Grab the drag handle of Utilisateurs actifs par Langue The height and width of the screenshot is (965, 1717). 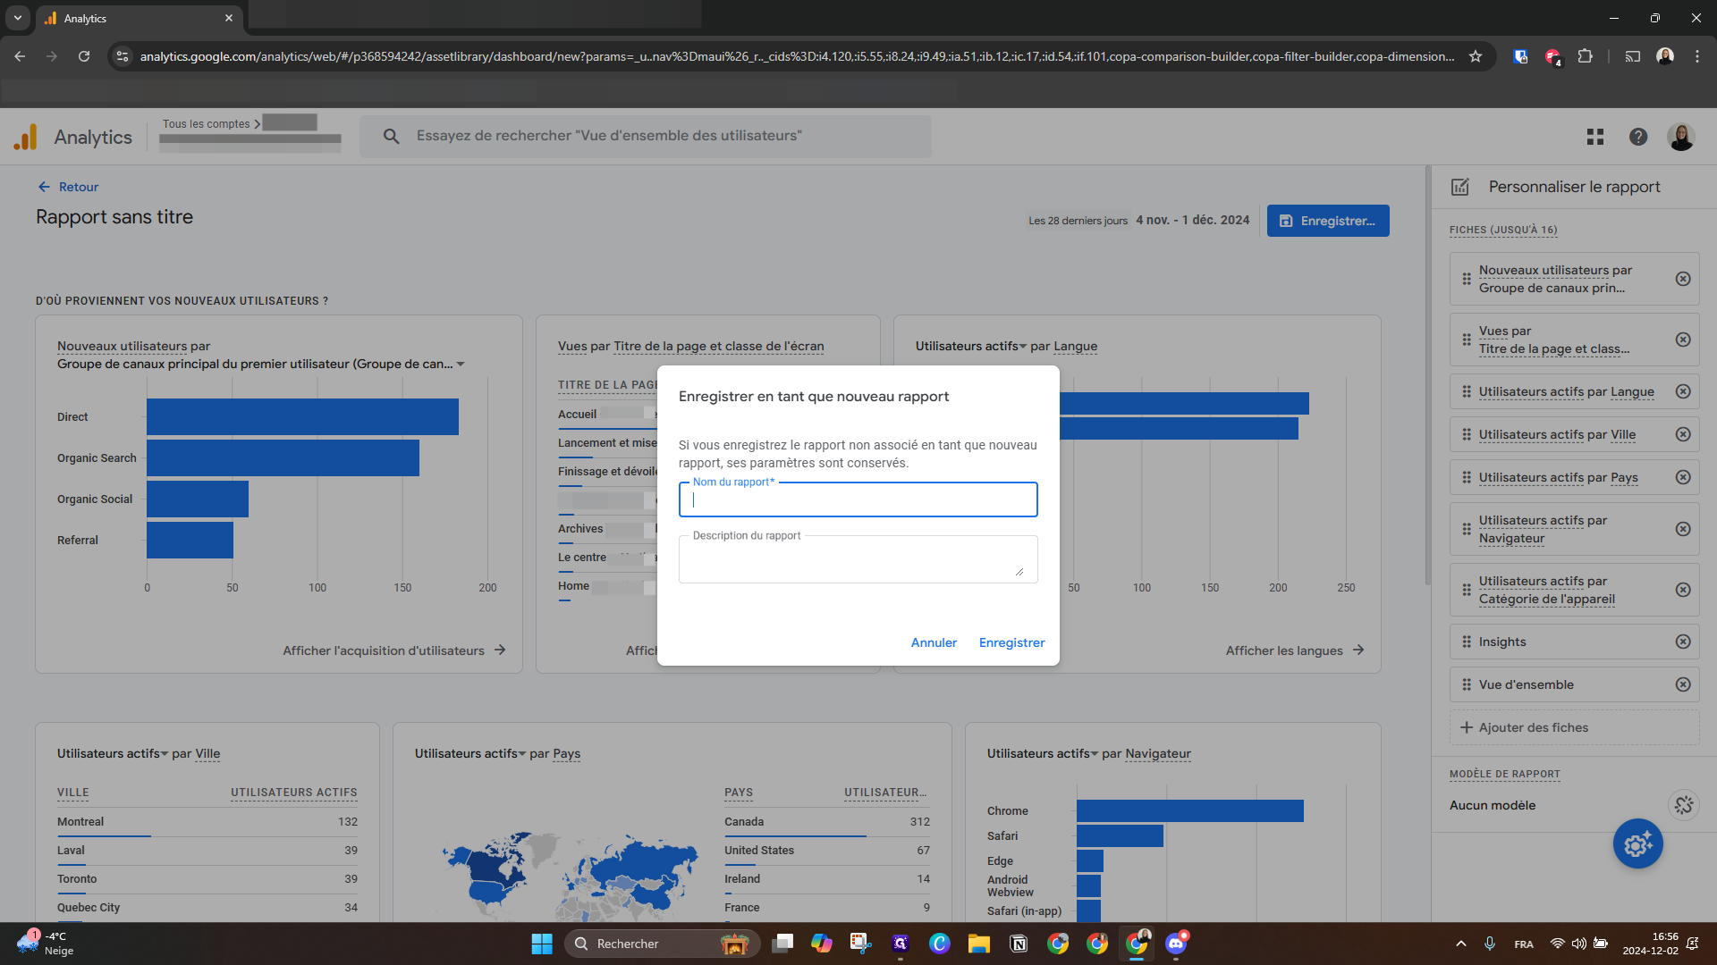pyautogui.click(x=1467, y=391)
